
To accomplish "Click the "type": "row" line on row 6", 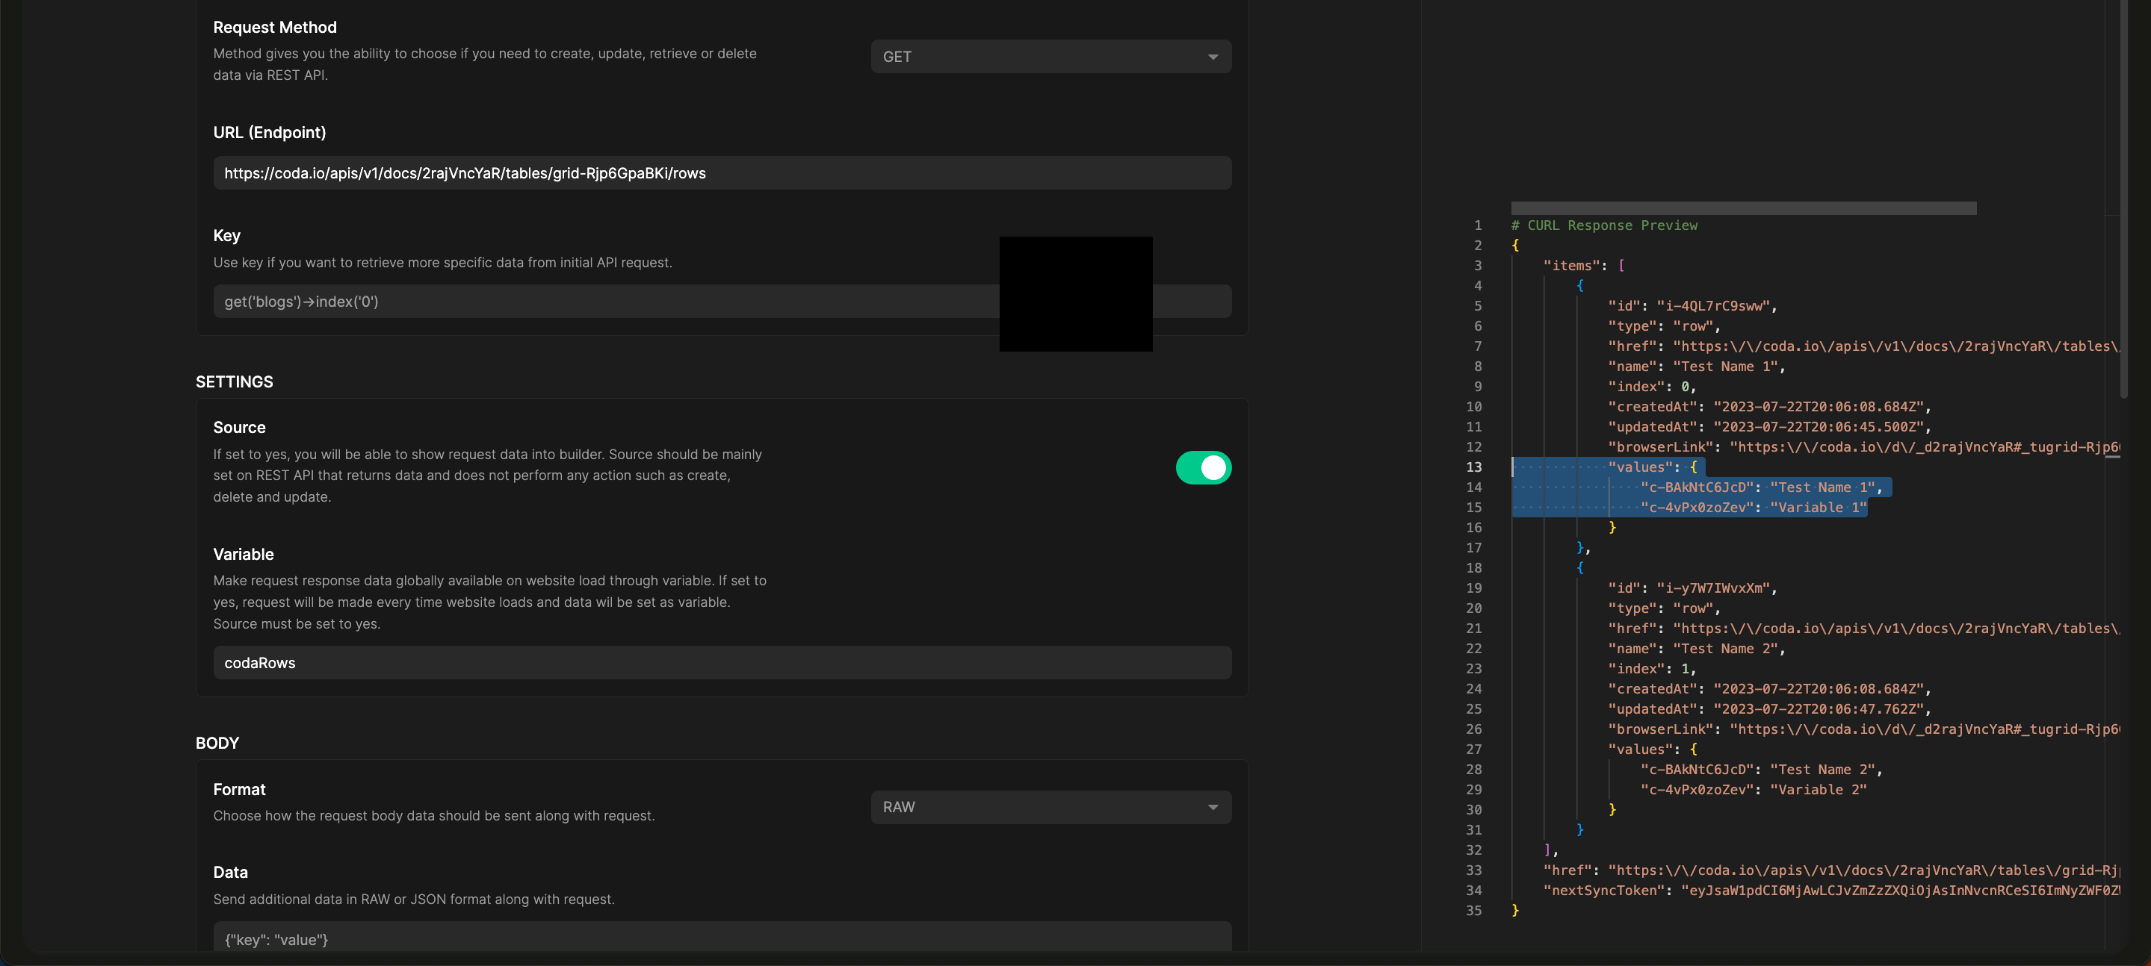I will point(1664,326).
